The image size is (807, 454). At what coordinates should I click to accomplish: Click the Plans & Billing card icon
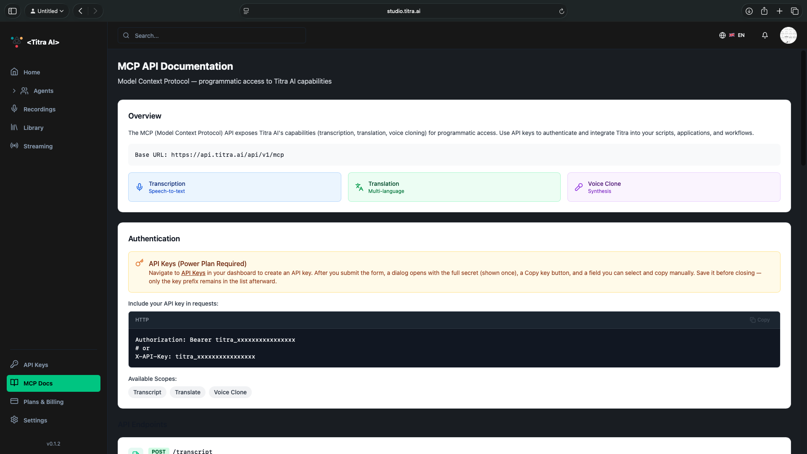(14, 401)
